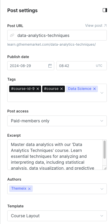This screenshot has height=224, width=111.
Task: Click the 2024-08-29 publish date field
Action: (31, 66)
